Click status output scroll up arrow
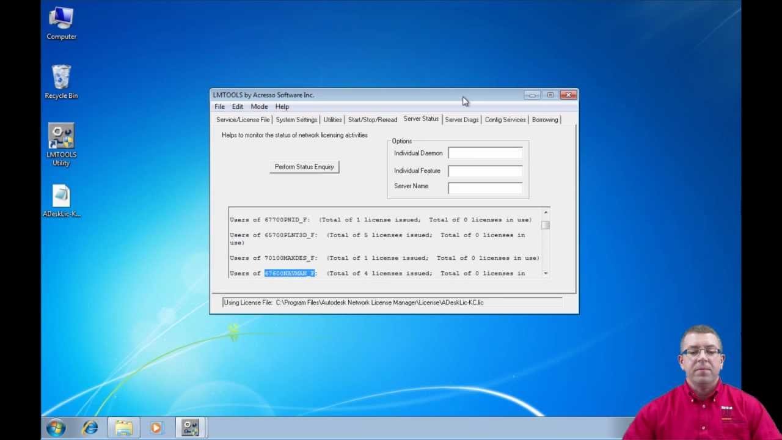Viewport: 782px width, 440px height. [x=546, y=213]
